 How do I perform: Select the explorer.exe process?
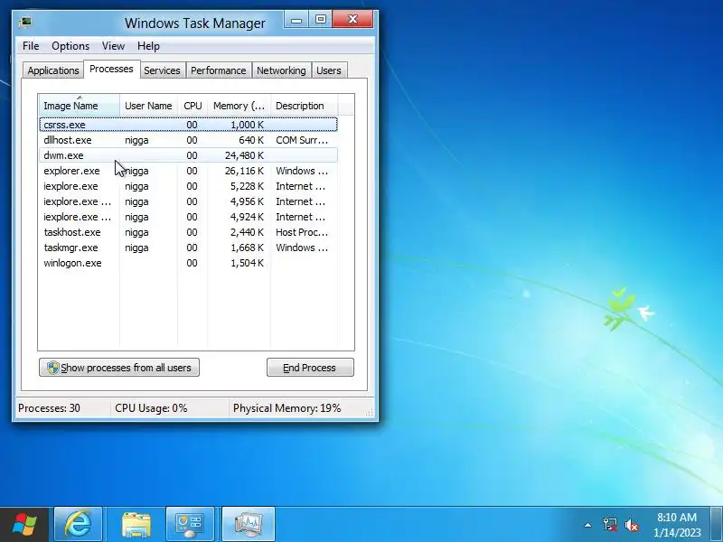pos(189,171)
